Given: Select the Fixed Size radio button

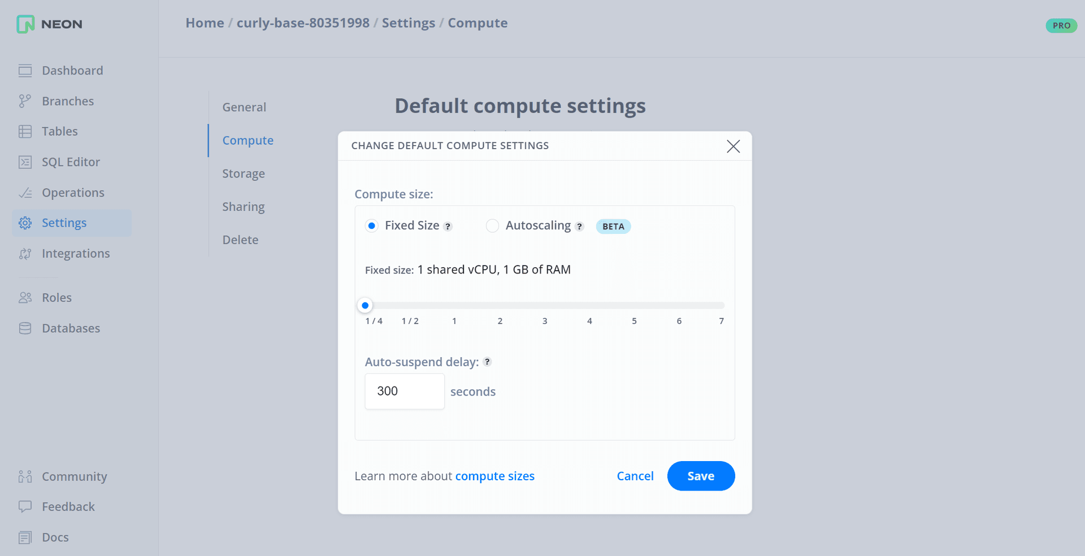Looking at the screenshot, I should pos(372,225).
